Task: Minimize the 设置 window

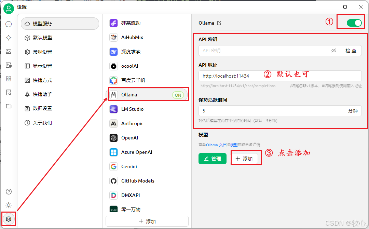Action: [x=329, y=7]
